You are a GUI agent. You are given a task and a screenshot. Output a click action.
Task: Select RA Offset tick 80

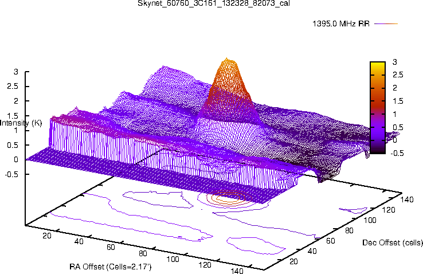point(143,253)
